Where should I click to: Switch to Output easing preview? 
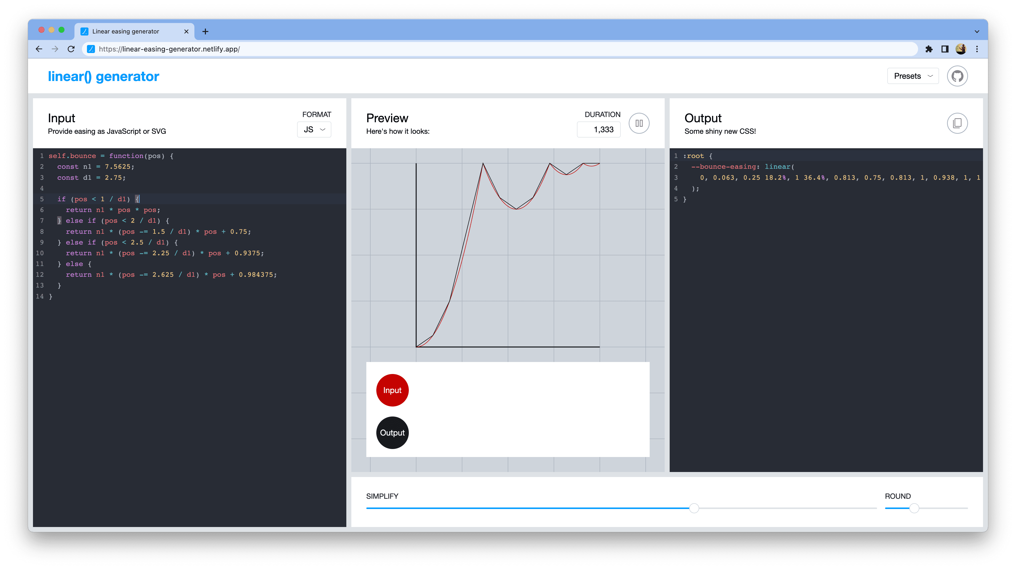tap(392, 433)
